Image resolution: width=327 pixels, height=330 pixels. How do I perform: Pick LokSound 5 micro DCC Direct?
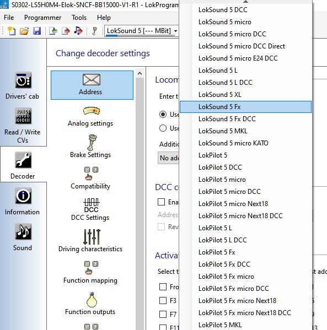click(x=245, y=46)
